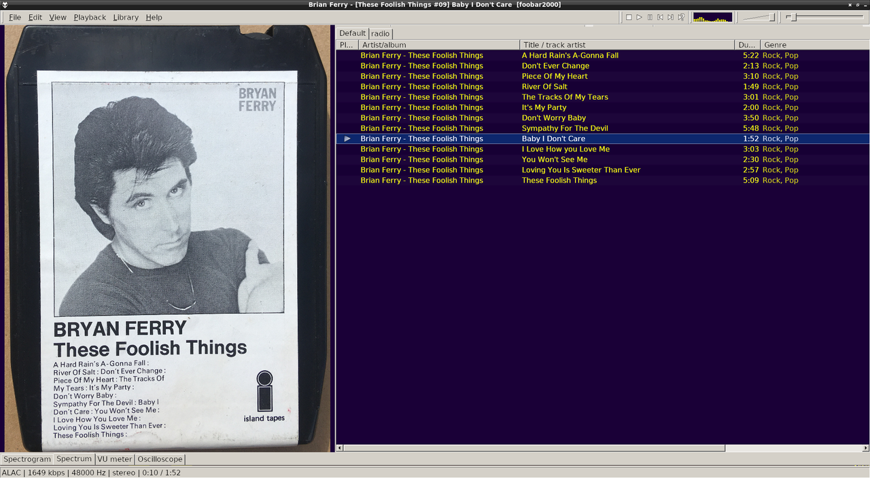The image size is (870, 478).
Task: Open the Oscilloscope tab
Action: pos(160,459)
